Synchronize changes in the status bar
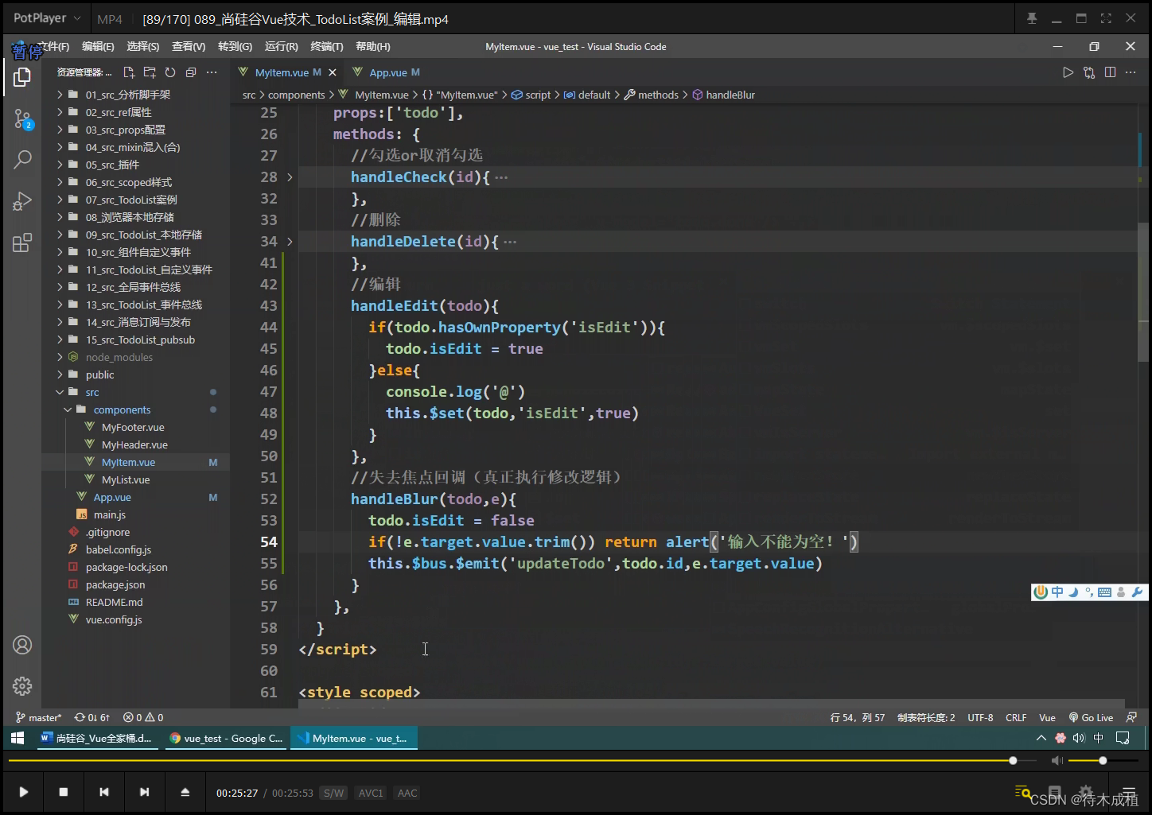1152x815 pixels. point(92,717)
